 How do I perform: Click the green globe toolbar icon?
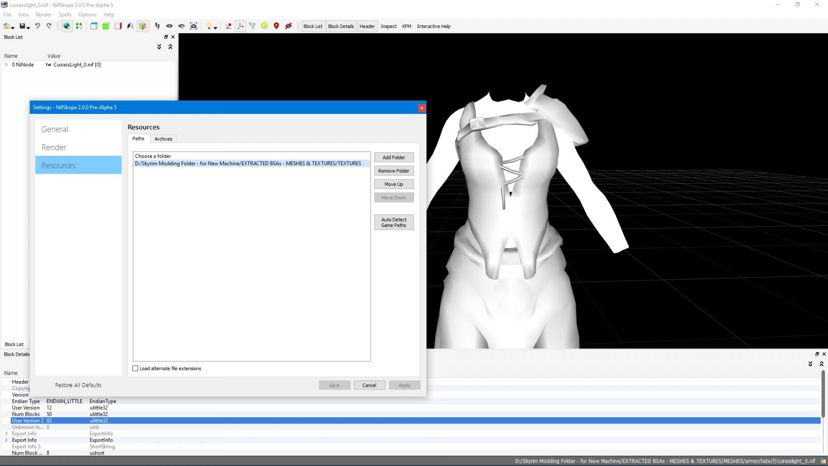[67, 26]
